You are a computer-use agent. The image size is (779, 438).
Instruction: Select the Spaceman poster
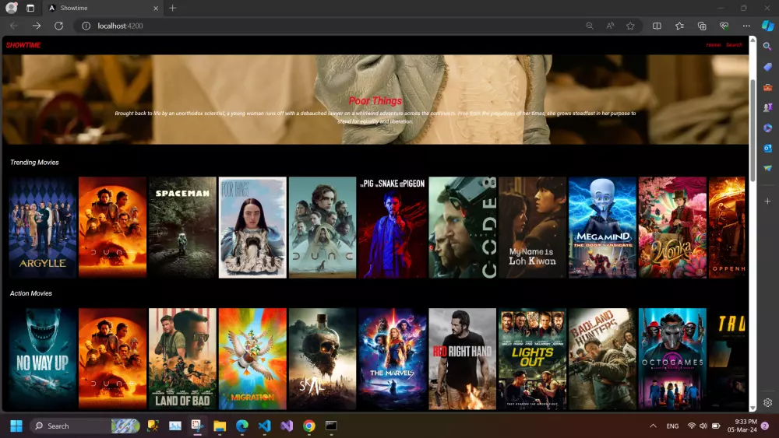click(x=182, y=227)
